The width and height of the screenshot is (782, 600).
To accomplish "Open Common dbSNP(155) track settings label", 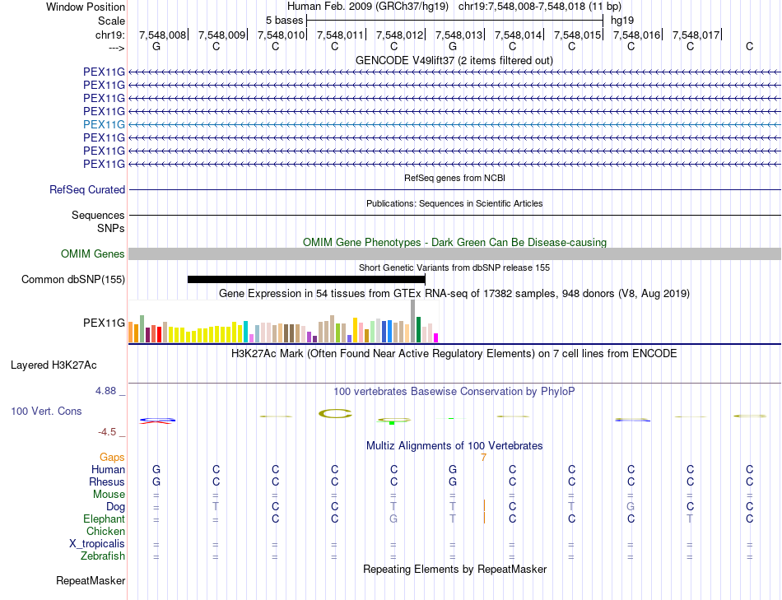I will click(73, 279).
